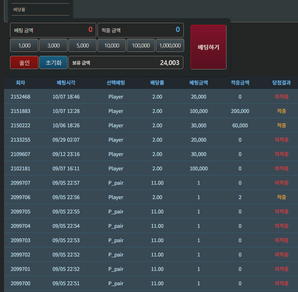Select round number 2099705
Screen dimensions: 298x292
20,211
